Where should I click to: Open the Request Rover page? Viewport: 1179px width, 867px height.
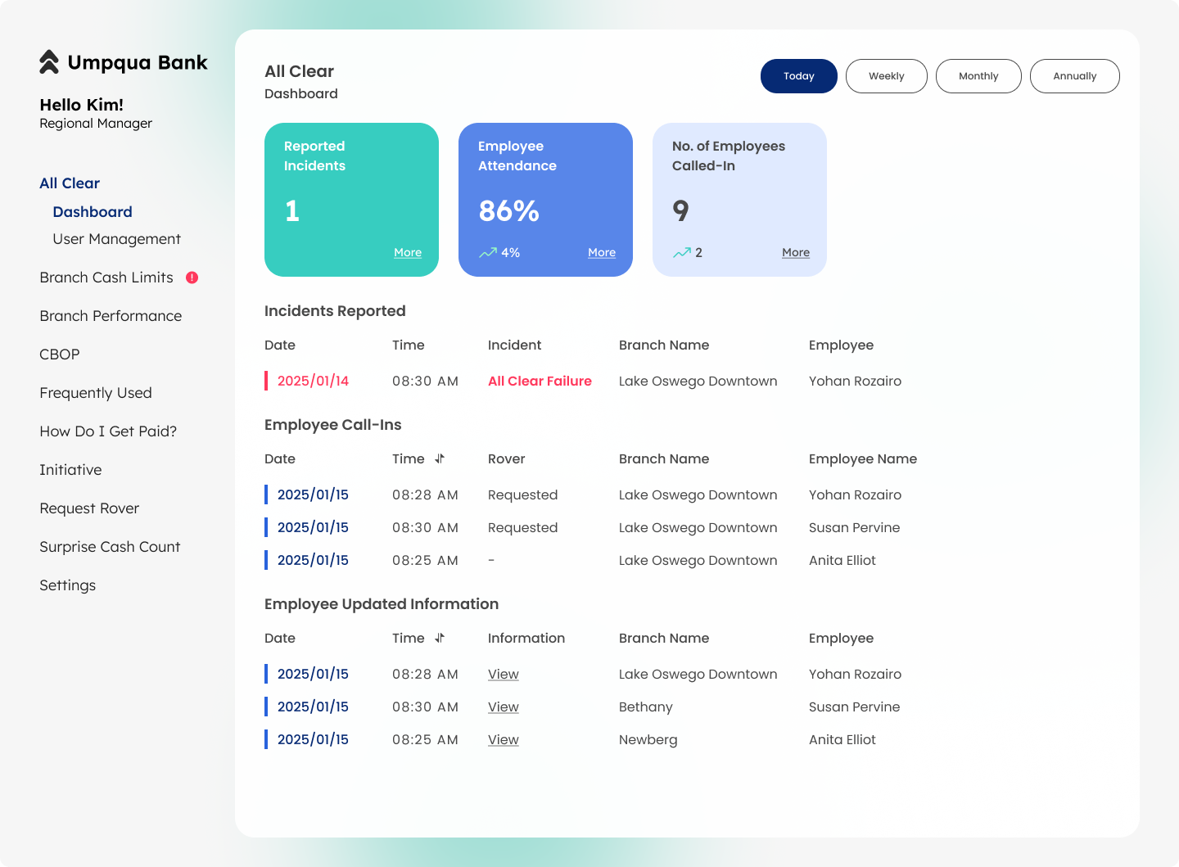pos(89,508)
